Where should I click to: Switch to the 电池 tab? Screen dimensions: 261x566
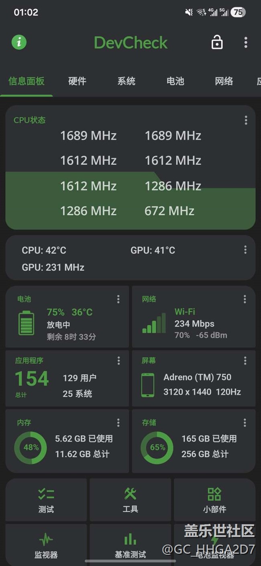point(175,81)
